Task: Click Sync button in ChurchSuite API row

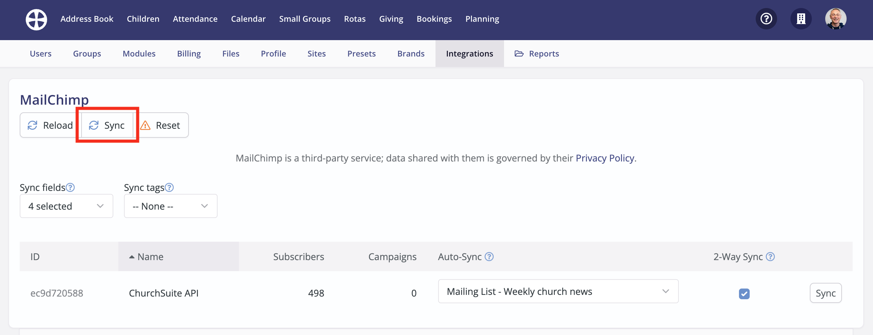Action: [826, 293]
